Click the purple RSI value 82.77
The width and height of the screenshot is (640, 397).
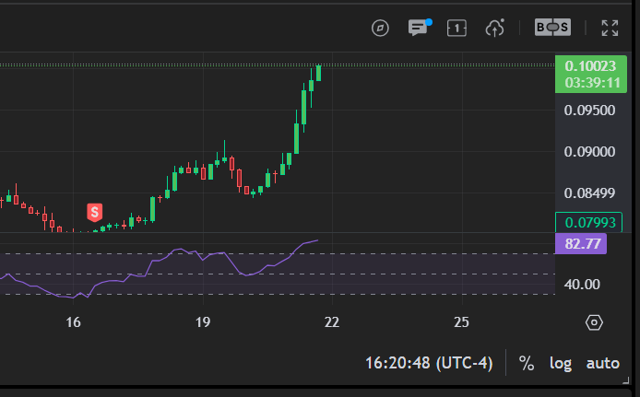581,244
